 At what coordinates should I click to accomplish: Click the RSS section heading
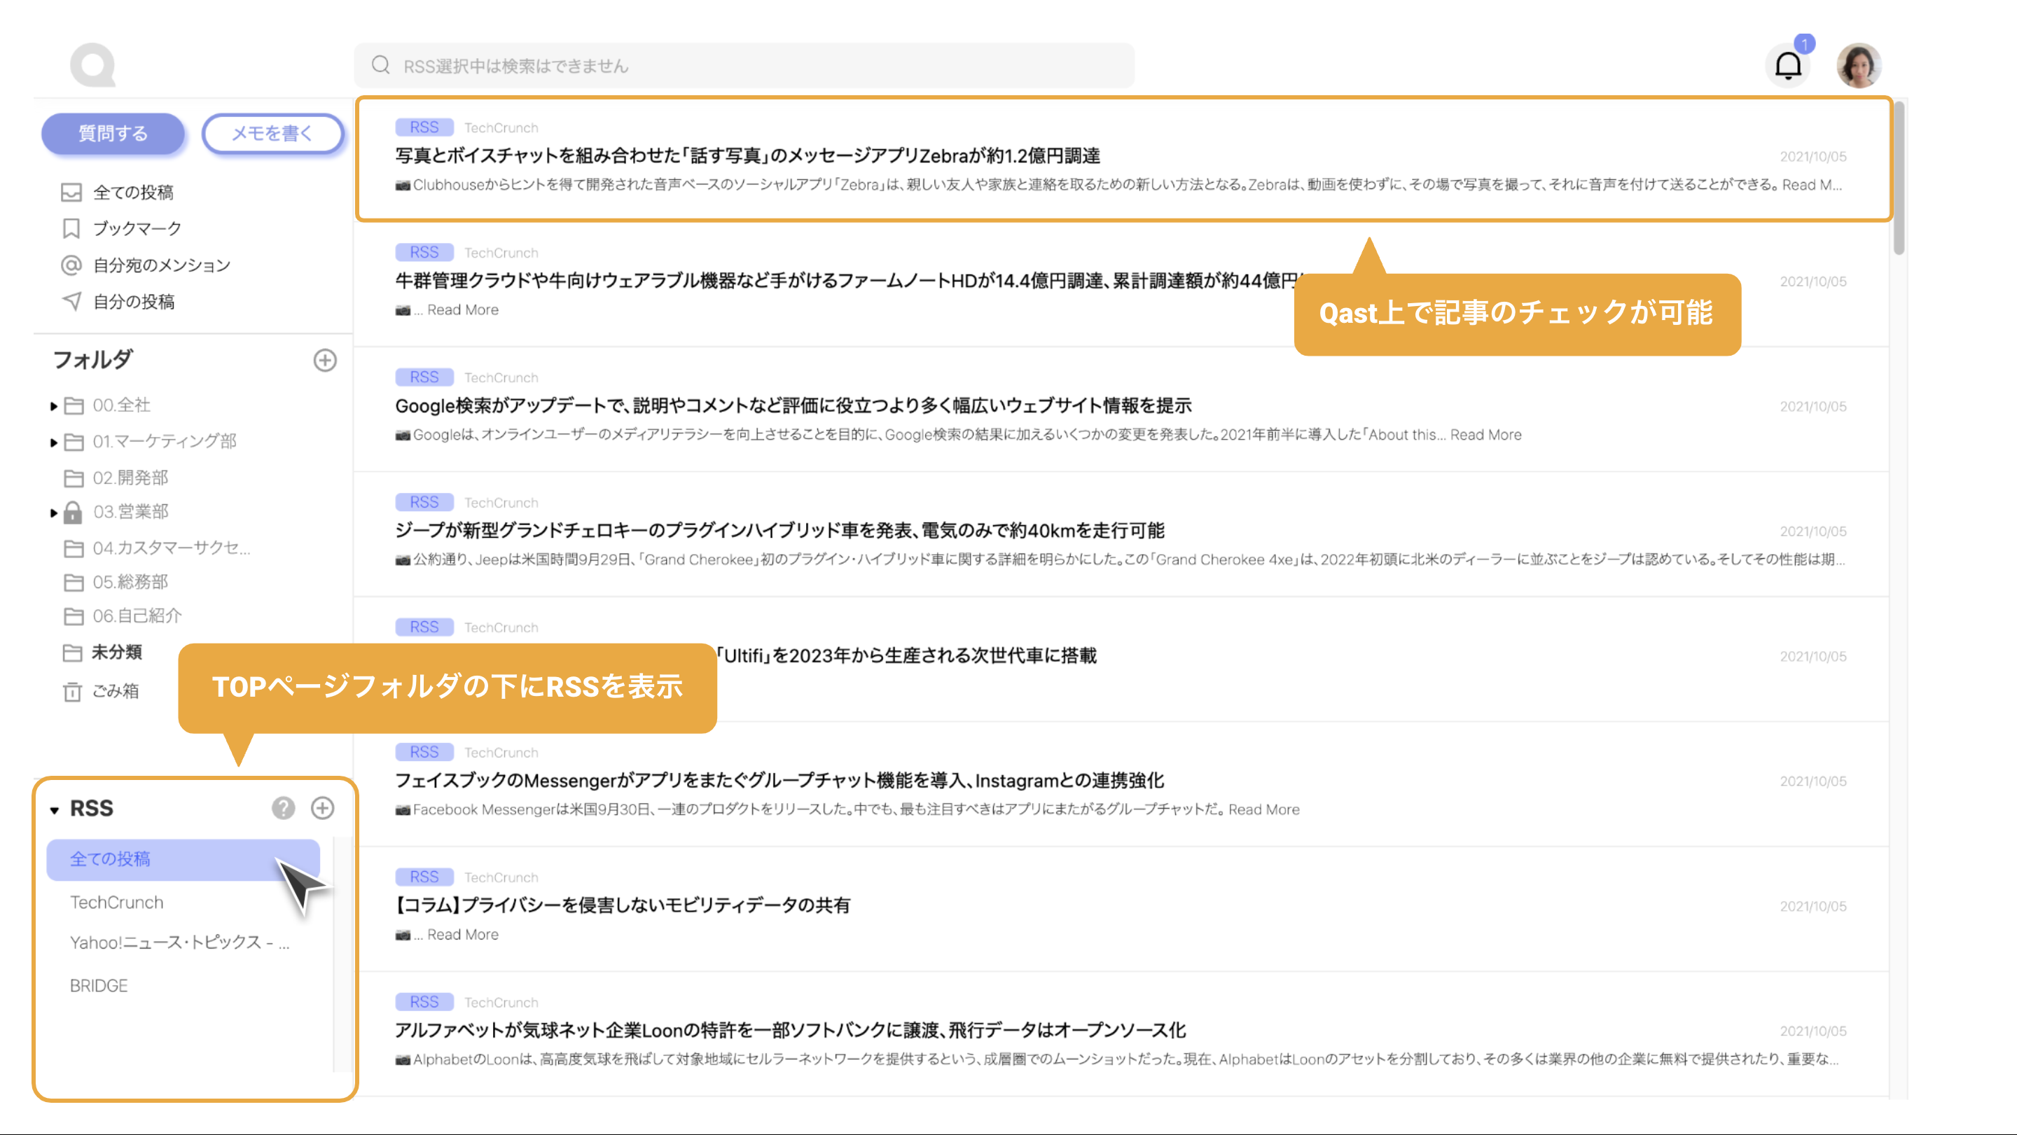[92, 809]
